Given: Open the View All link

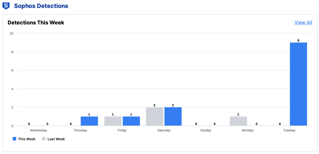Looking at the screenshot, I should (x=303, y=22).
